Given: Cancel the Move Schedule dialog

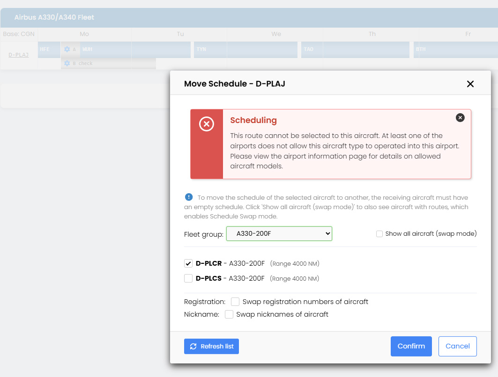Looking at the screenshot, I should click(x=457, y=346).
